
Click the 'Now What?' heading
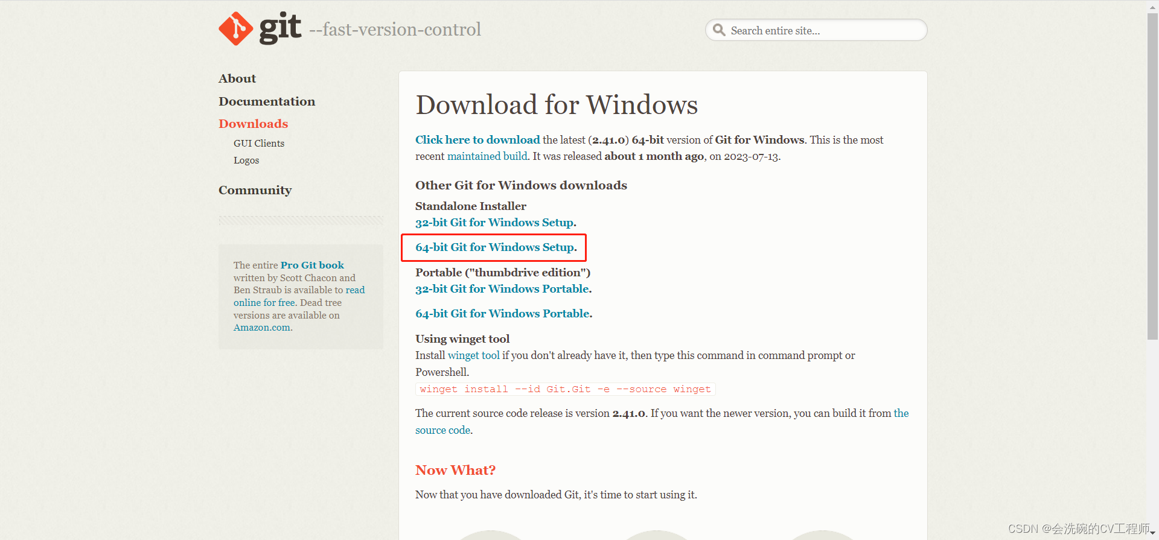click(455, 470)
